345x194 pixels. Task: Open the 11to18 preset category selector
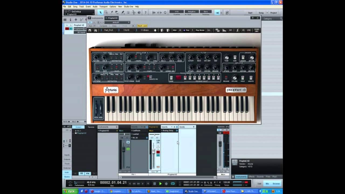click(x=127, y=30)
